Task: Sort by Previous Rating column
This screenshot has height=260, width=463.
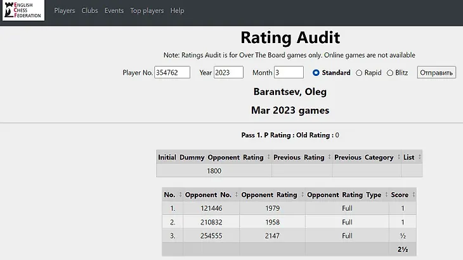Action: 302,158
